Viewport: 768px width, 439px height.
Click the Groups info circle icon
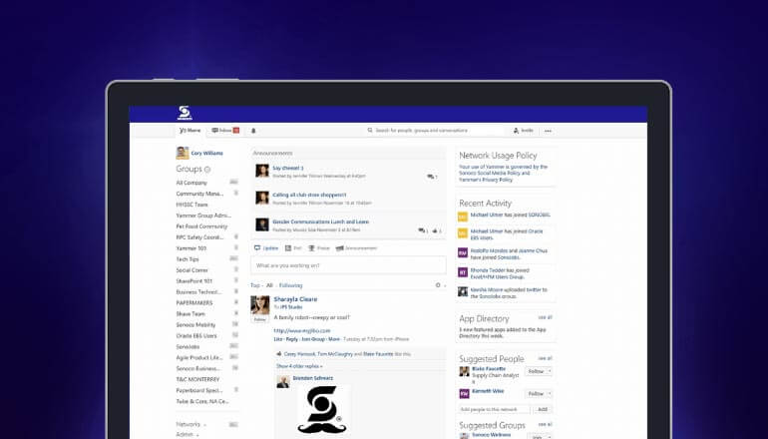207,170
